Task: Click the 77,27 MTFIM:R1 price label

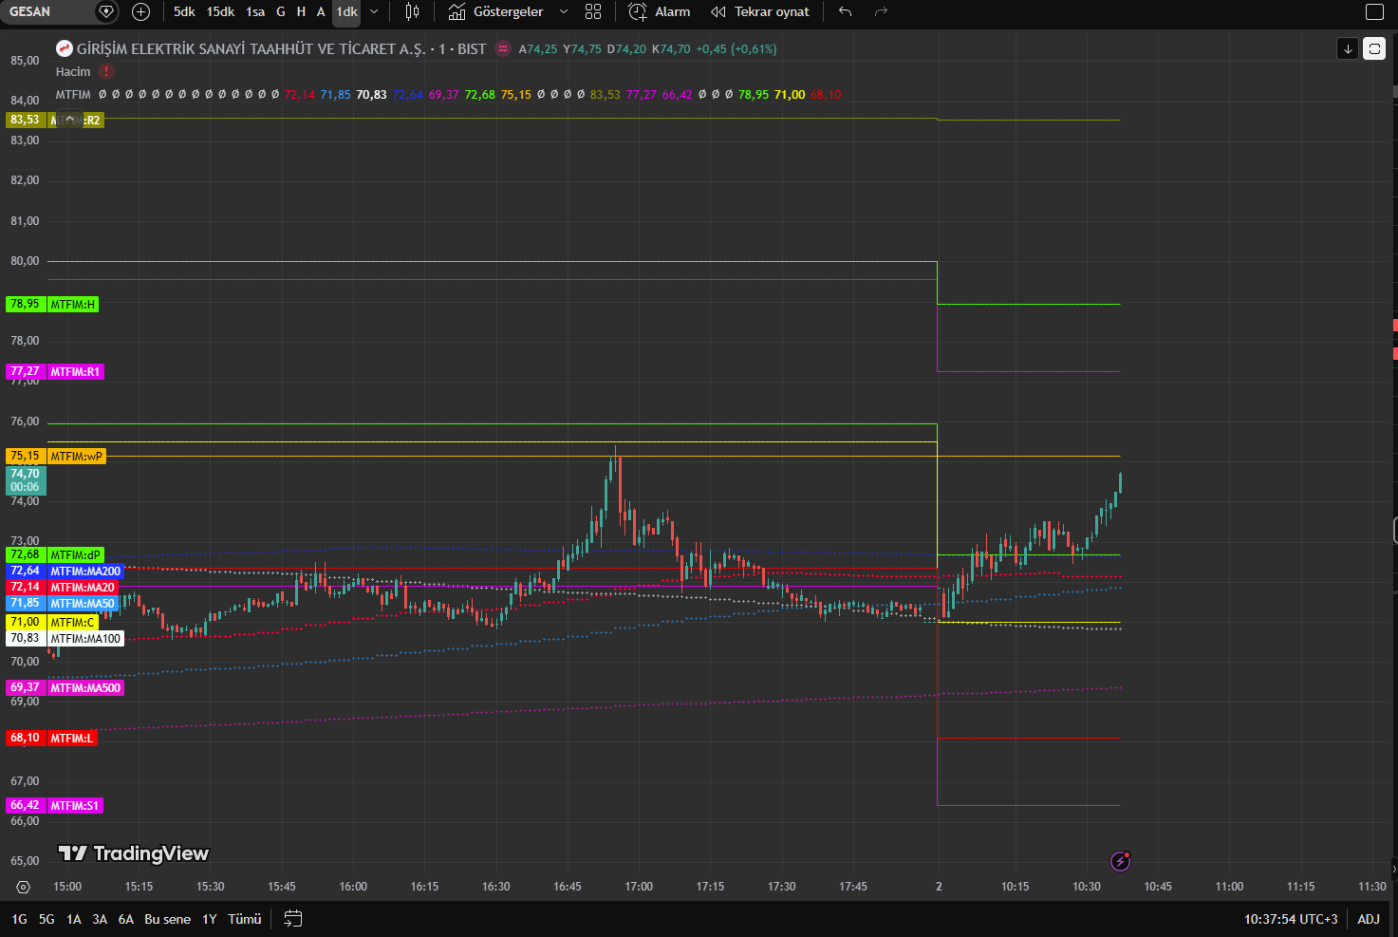Action: pyautogui.click(x=55, y=371)
